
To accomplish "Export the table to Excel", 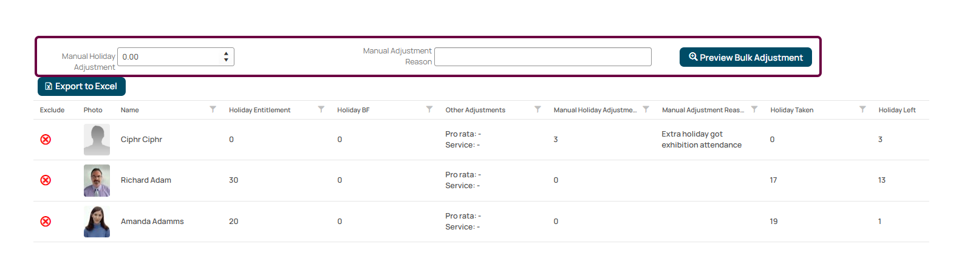I will point(81,86).
